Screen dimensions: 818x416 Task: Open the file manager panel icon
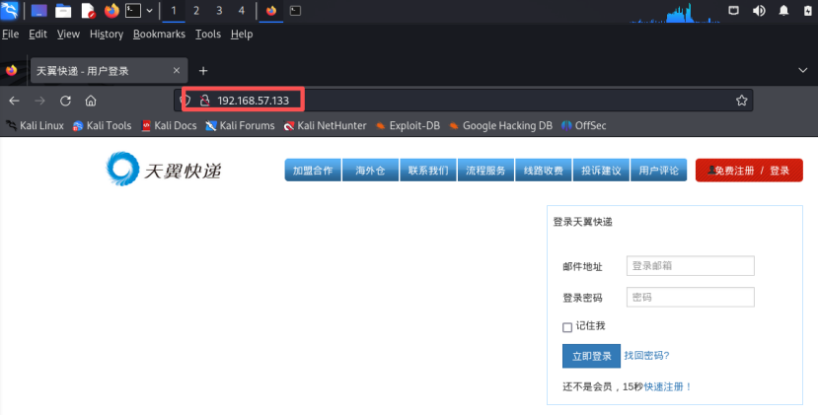pos(63,11)
